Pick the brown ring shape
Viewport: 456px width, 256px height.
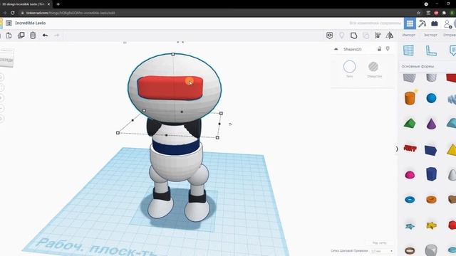(410, 250)
